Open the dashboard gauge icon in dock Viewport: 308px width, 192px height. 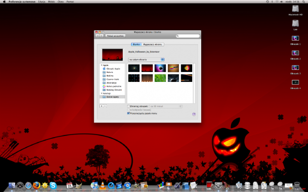(20, 186)
